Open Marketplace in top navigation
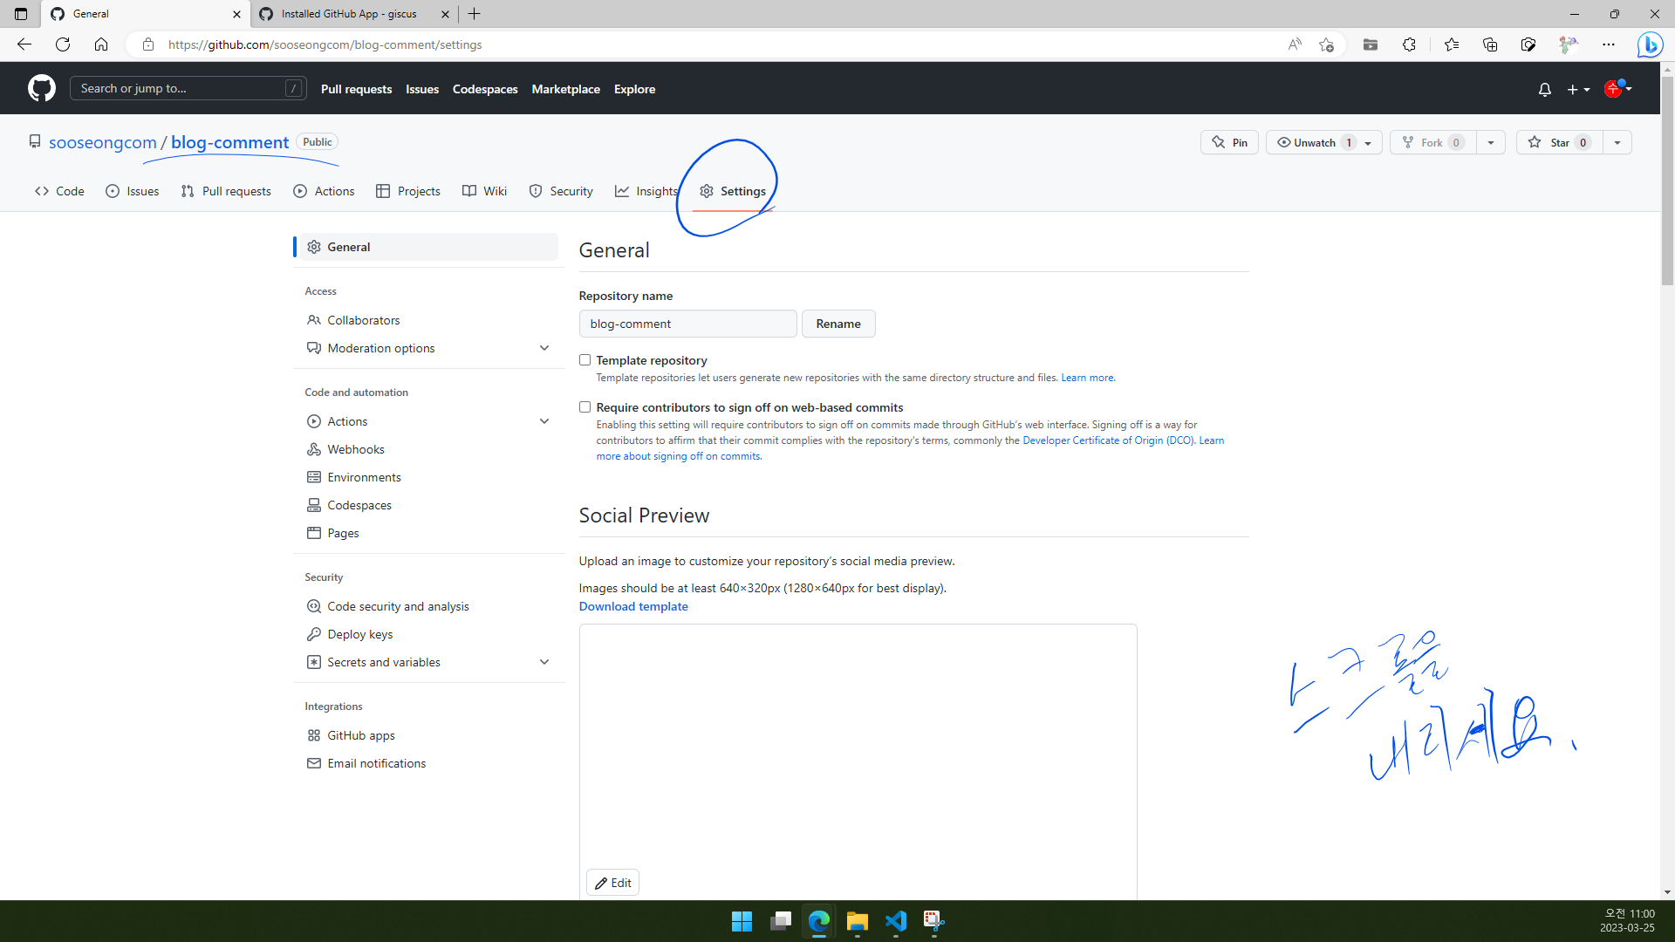 tap(565, 89)
